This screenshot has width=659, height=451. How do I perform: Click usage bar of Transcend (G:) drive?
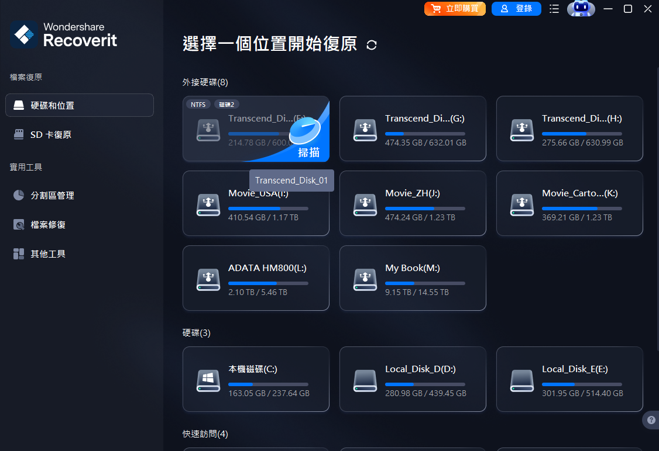[425, 134]
